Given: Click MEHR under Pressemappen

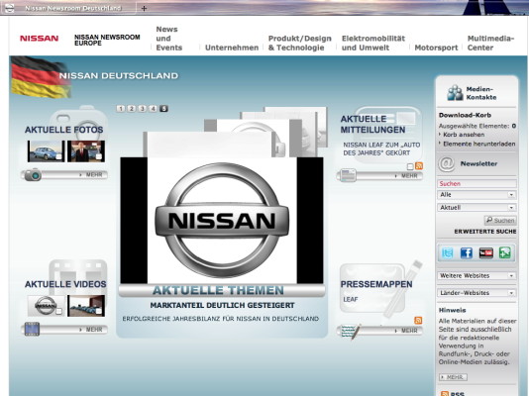Looking at the screenshot, I should [406, 331].
